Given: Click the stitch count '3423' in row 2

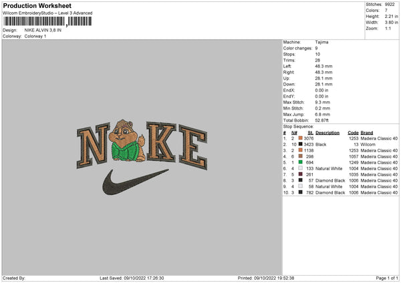Looking at the screenshot, I should click(309, 145).
